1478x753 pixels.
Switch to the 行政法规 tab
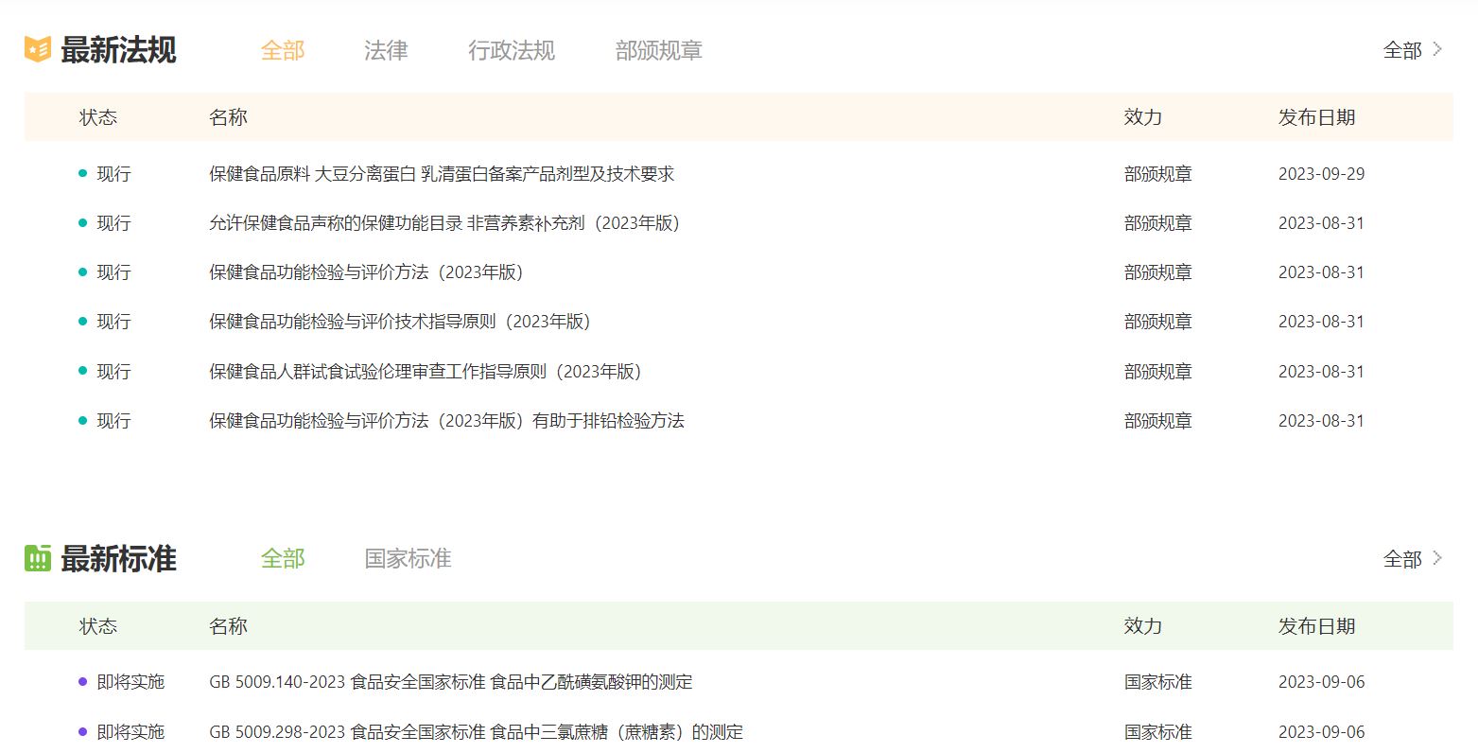(x=512, y=50)
